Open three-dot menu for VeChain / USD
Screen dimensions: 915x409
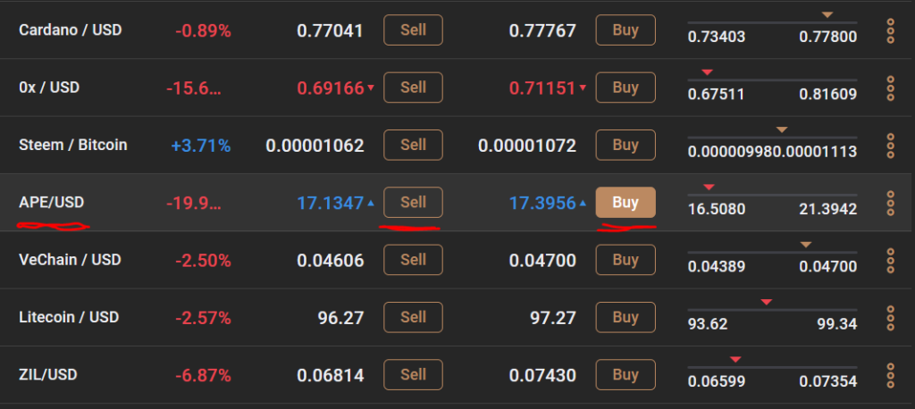[891, 260]
